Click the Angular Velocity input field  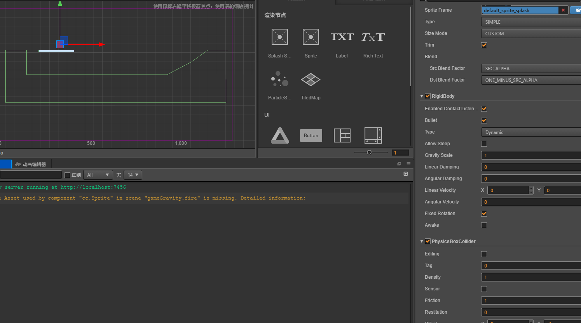(531, 202)
